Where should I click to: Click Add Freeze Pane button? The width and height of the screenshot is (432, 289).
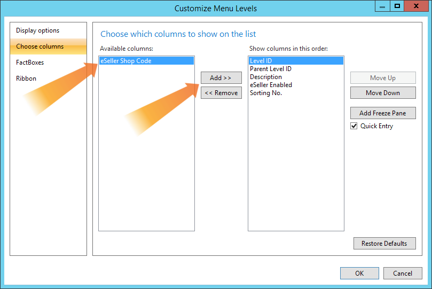tap(383, 113)
